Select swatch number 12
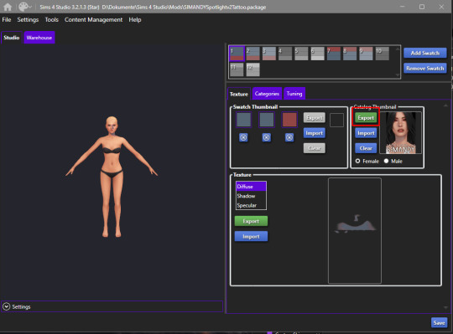This screenshot has height=334, width=453. 253,70
